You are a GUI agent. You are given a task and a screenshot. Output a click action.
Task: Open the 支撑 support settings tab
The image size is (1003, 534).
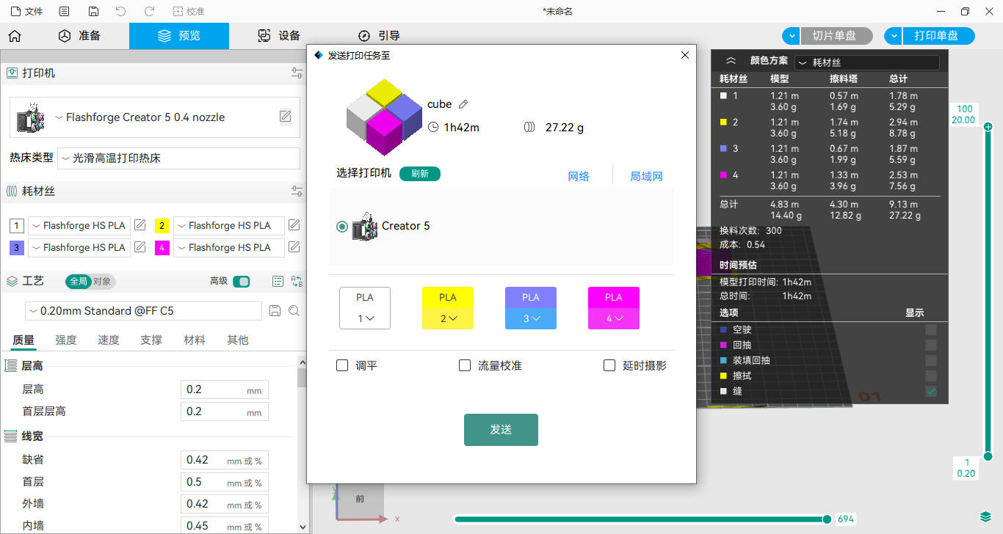coord(151,340)
